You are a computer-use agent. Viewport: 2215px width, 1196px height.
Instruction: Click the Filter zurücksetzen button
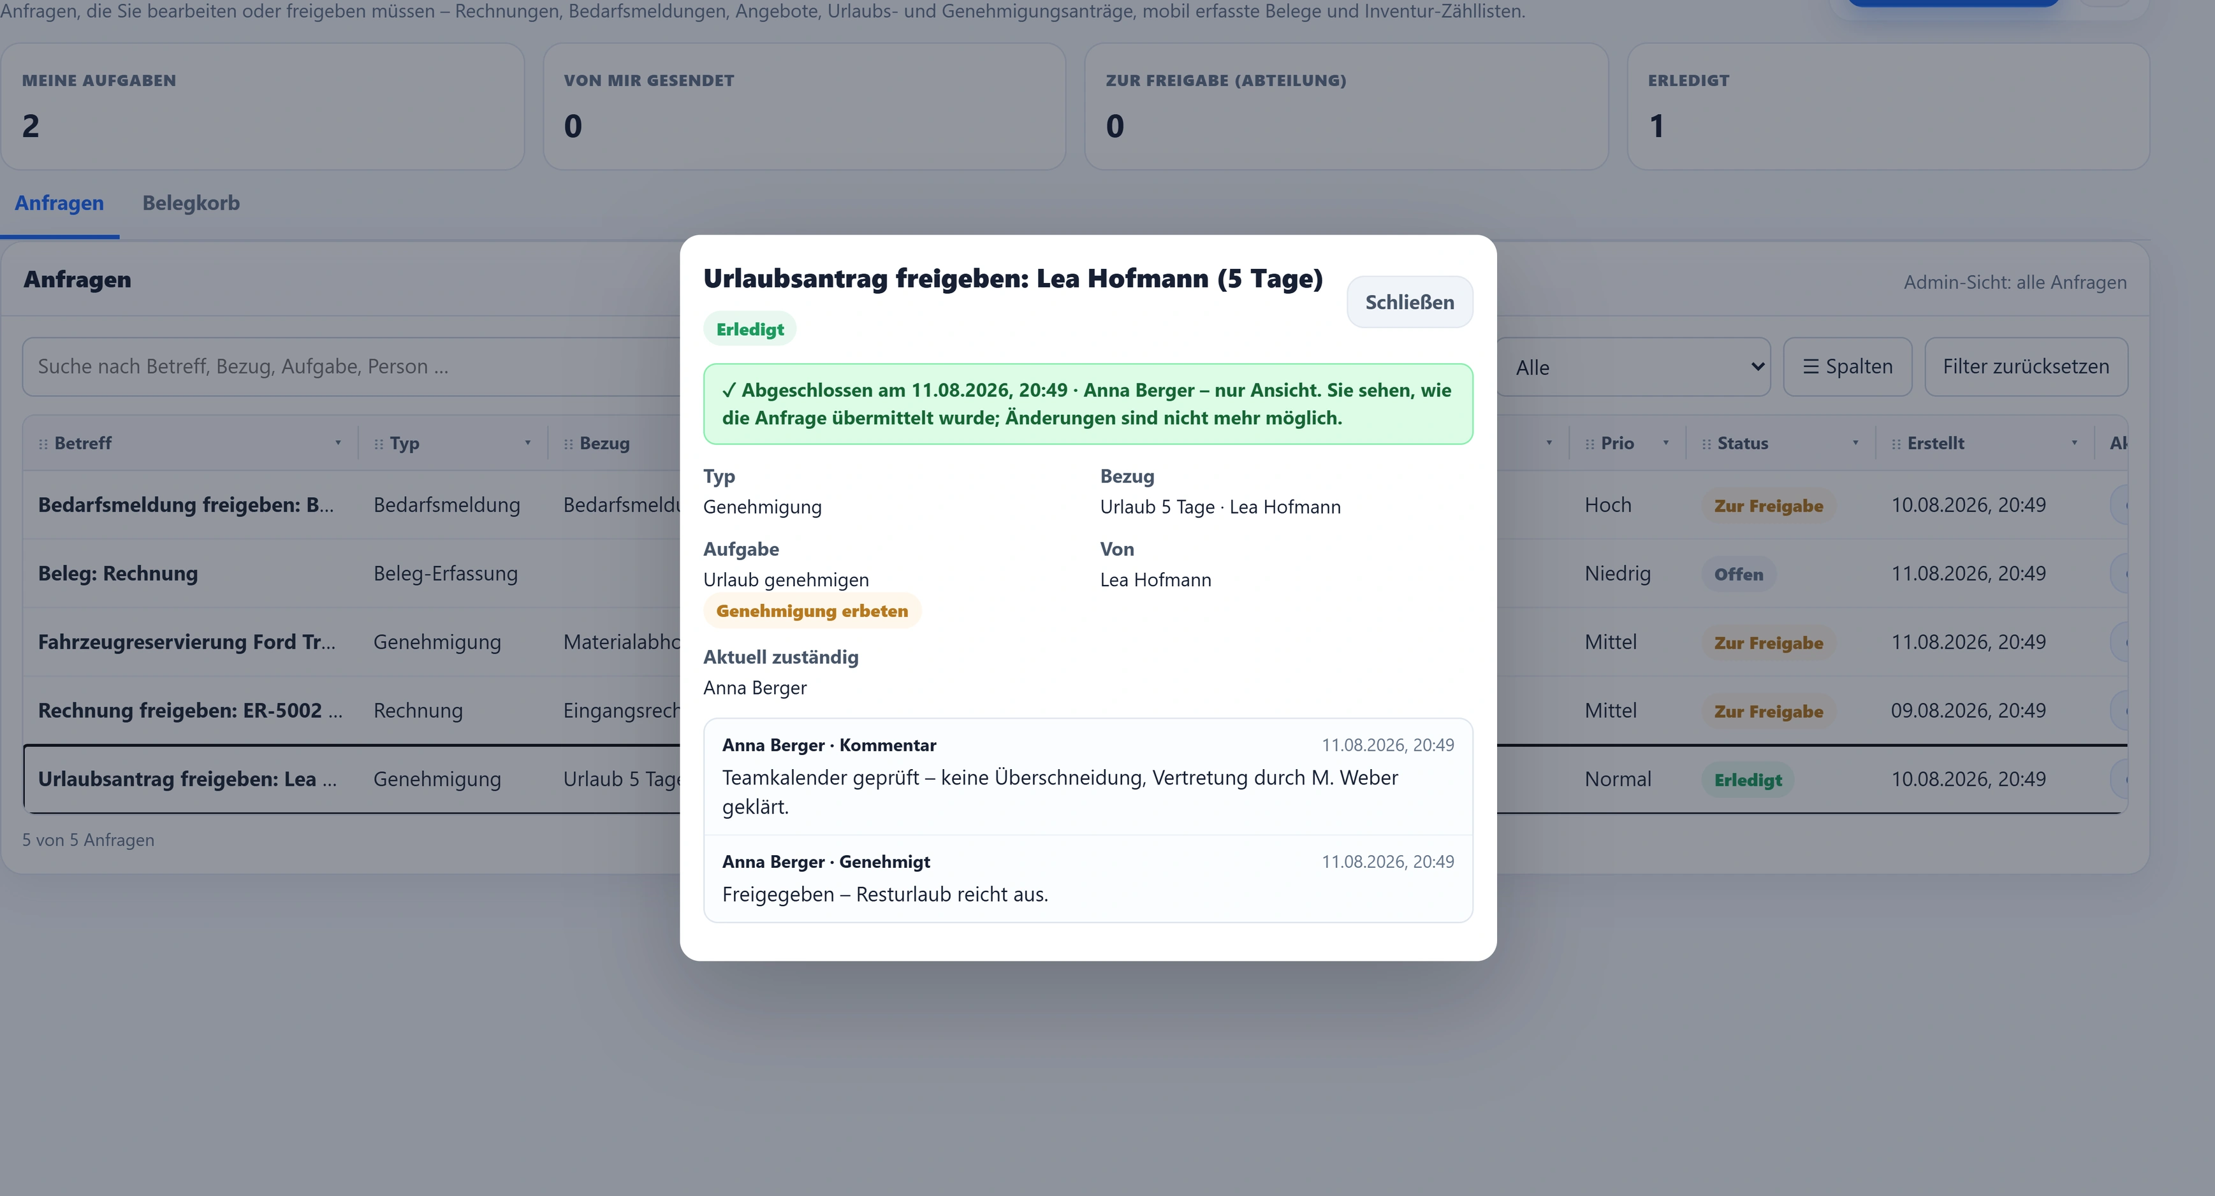2026,367
